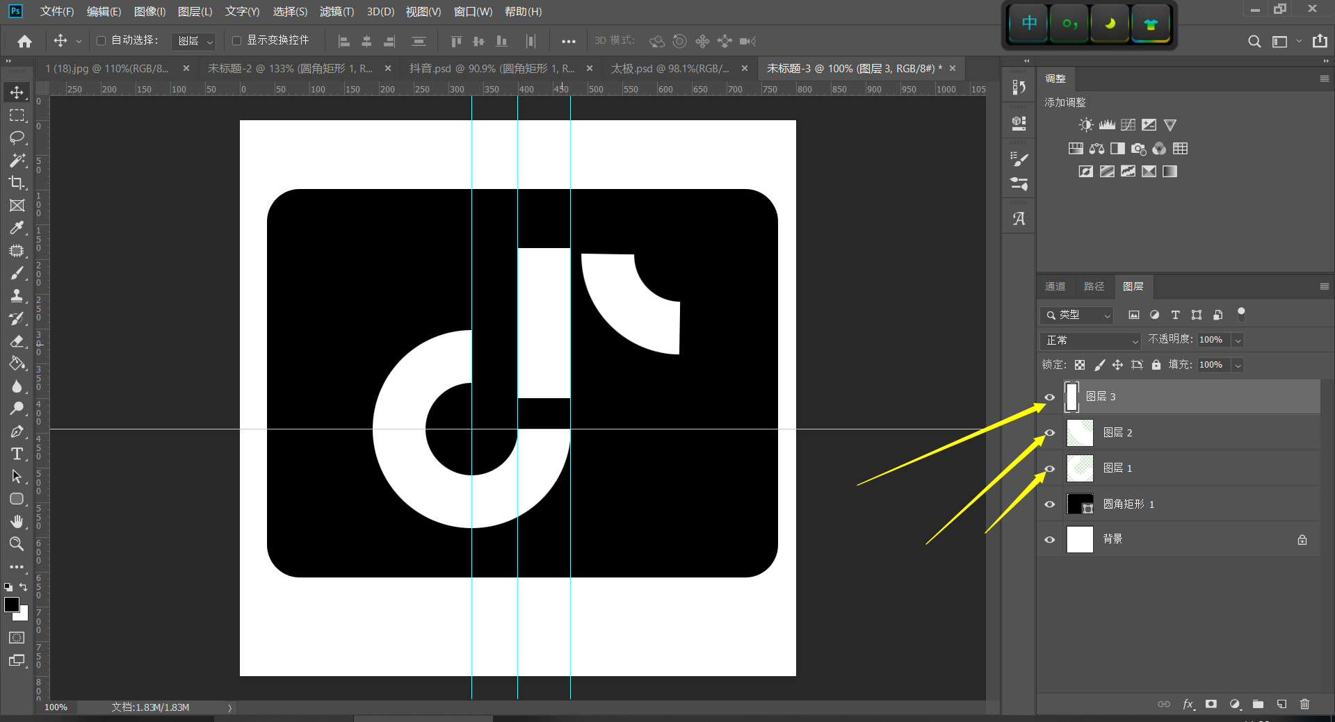Reset to default foreground/background colors
The image size is (1335, 722).
click(8, 587)
